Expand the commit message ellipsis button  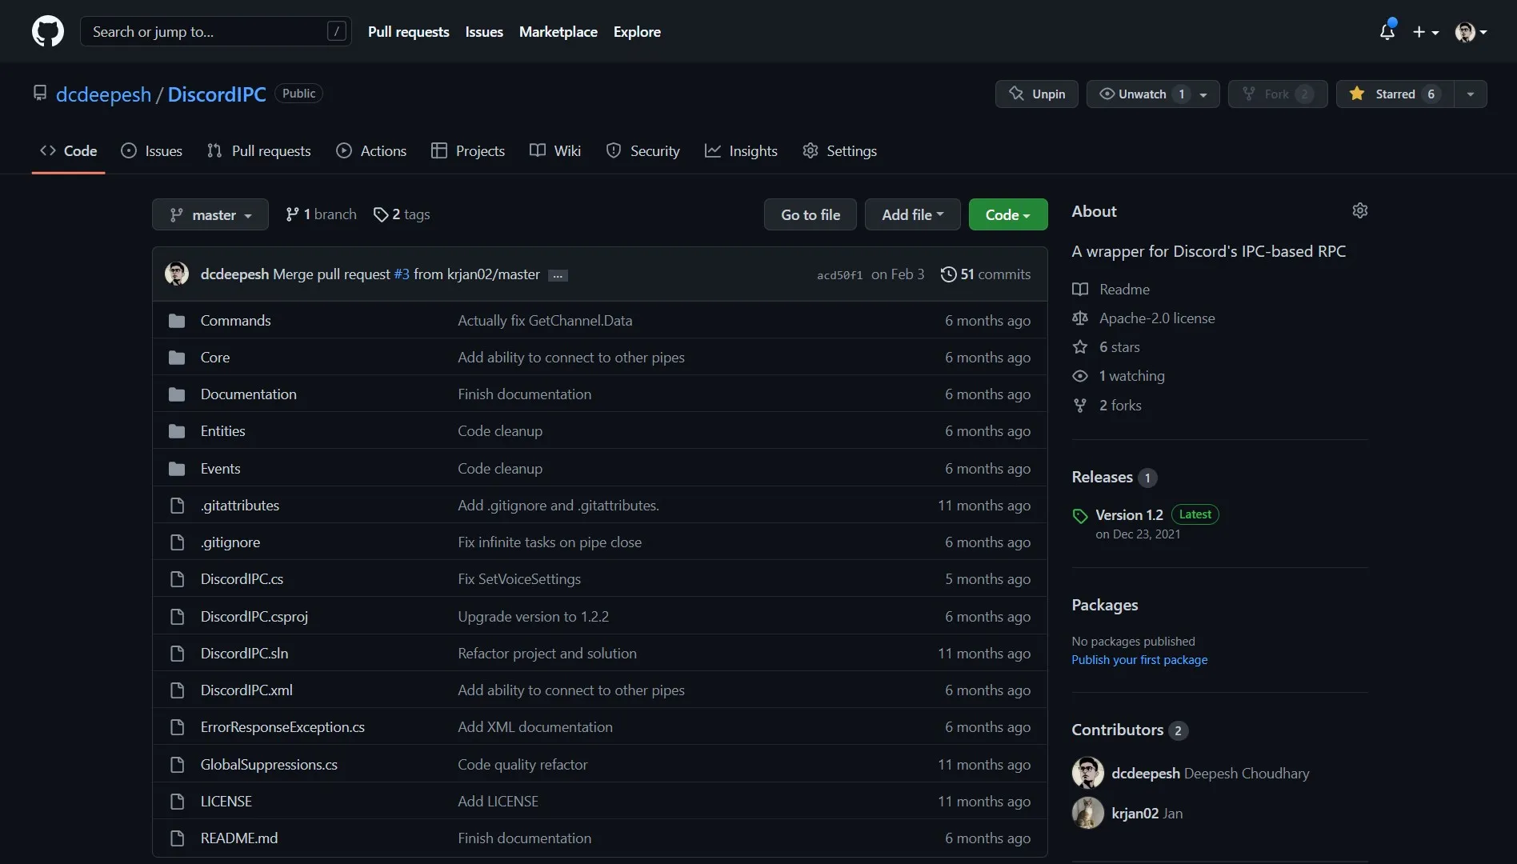pyautogui.click(x=558, y=276)
